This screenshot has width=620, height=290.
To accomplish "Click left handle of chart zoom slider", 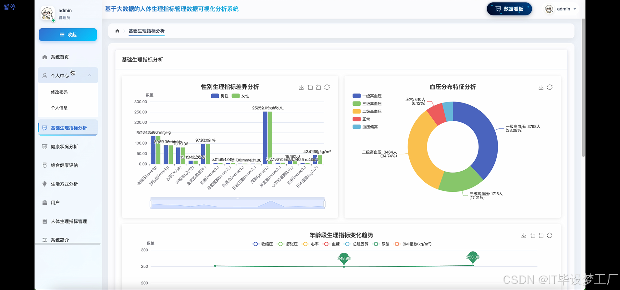I will (151, 204).
